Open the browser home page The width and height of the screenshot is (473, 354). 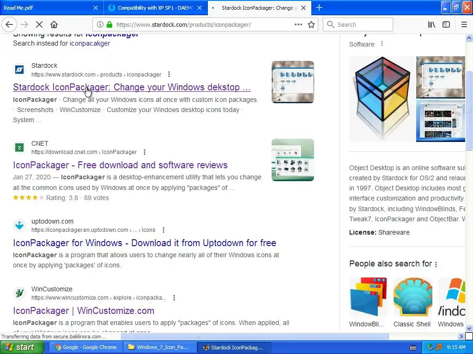[x=54, y=24]
